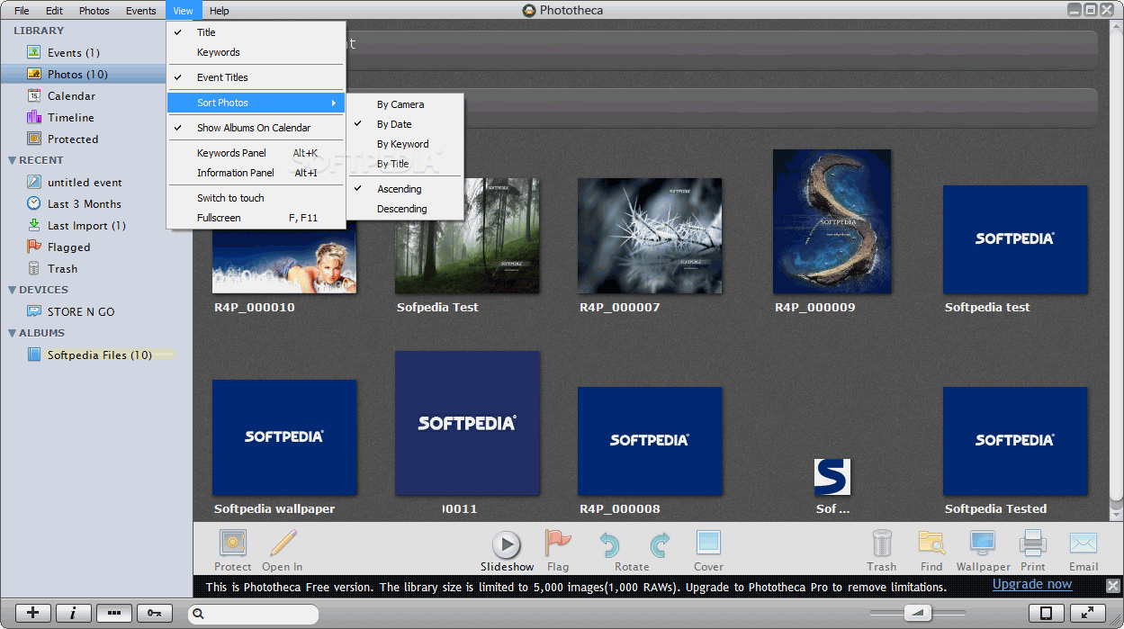Screen dimensions: 1124x629
Task: Adjust the thumbnail size slider
Action: (x=918, y=613)
